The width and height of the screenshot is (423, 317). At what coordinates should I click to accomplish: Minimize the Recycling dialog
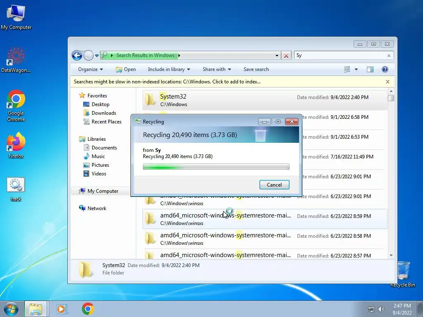point(264,122)
